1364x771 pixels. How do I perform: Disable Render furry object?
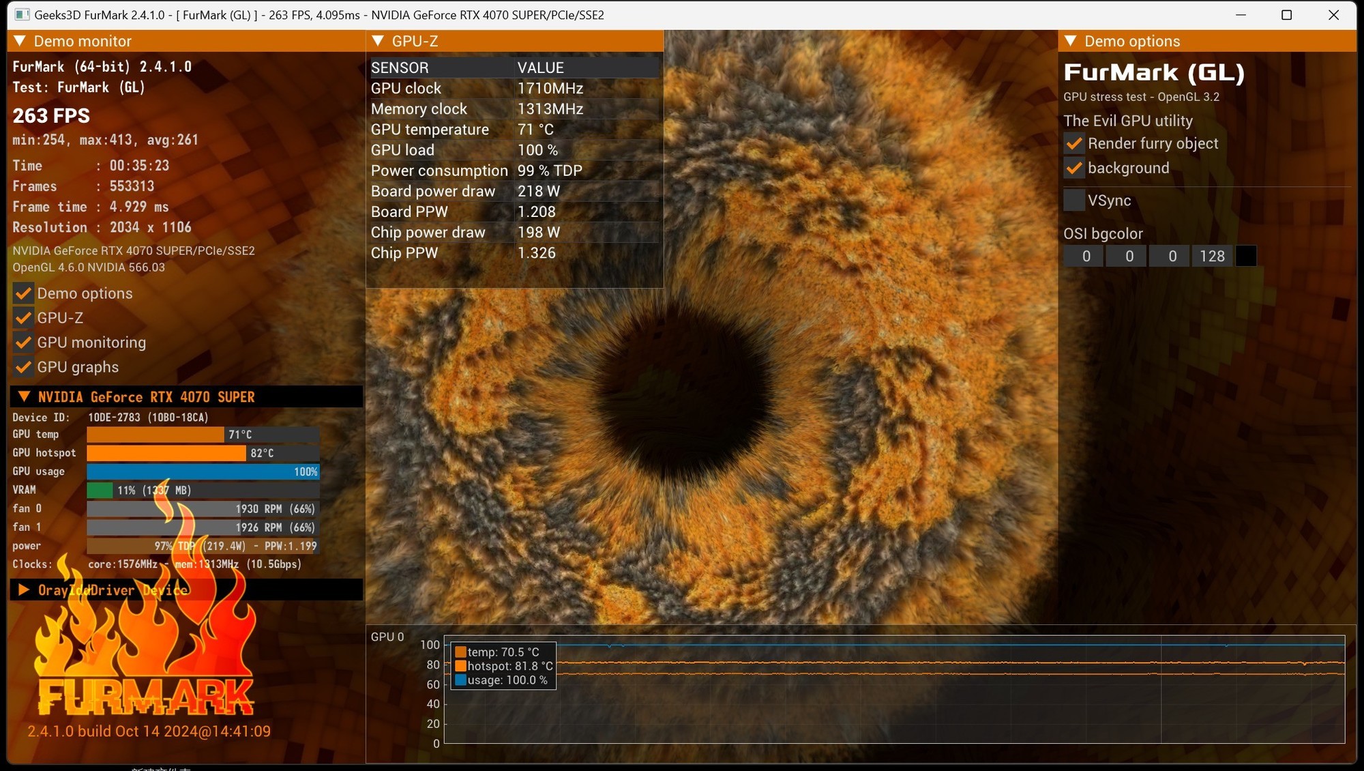[x=1074, y=143]
